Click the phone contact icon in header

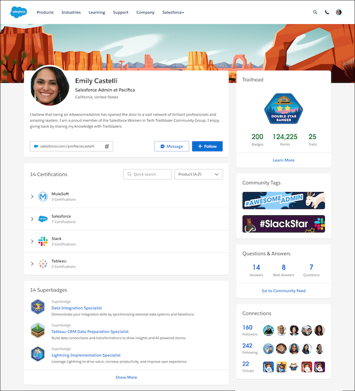(327, 12)
